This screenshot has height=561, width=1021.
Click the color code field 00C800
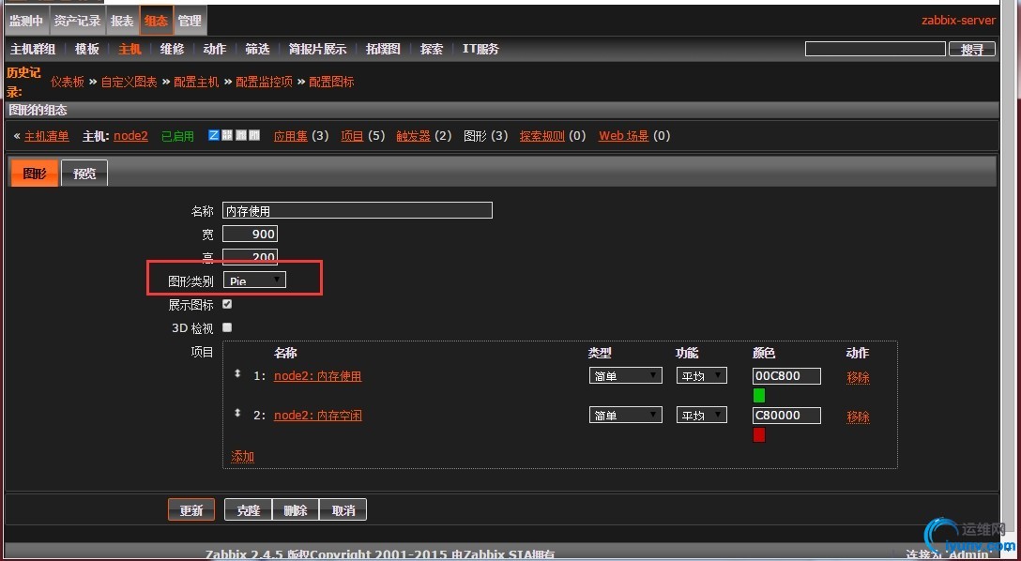click(786, 376)
